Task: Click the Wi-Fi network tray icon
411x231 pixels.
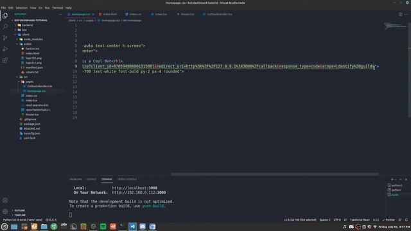Action: 375,227
